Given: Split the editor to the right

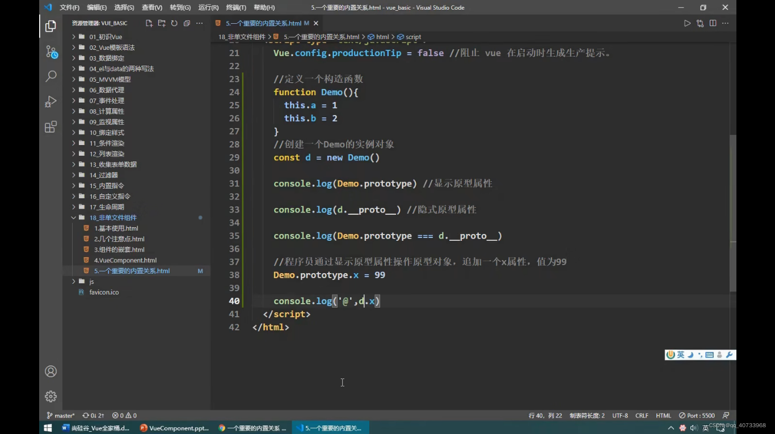Looking at the screenshot, I should [x=713, y=23].
